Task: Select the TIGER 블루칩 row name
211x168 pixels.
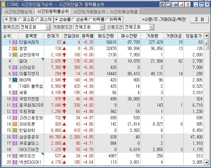Action: coord(31,86)
